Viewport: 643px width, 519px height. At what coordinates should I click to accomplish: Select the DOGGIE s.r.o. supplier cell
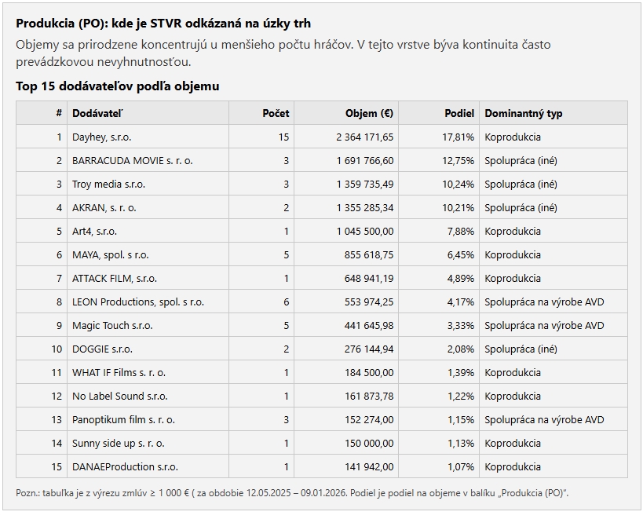(102, 349)
